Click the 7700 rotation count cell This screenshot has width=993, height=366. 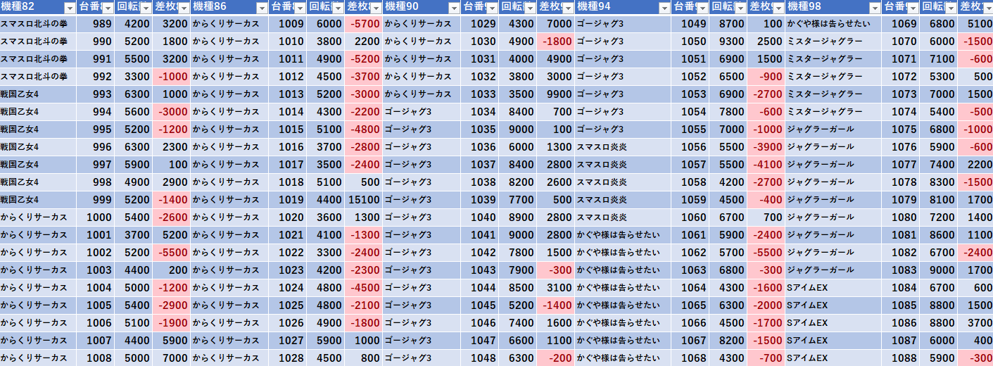518,200
